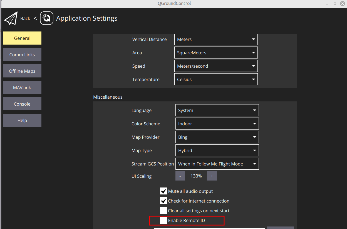
Task: Open the Offline Maps section
Action: (22, 71)
